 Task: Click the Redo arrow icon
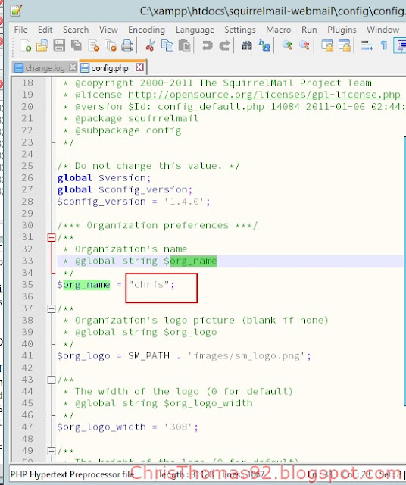coord(224,45)
